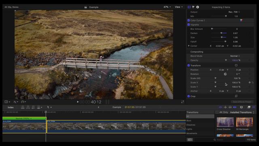Open the Color Curves 1 color board icon
Viewport: 259px width, 146px height.
coord(241,20)
